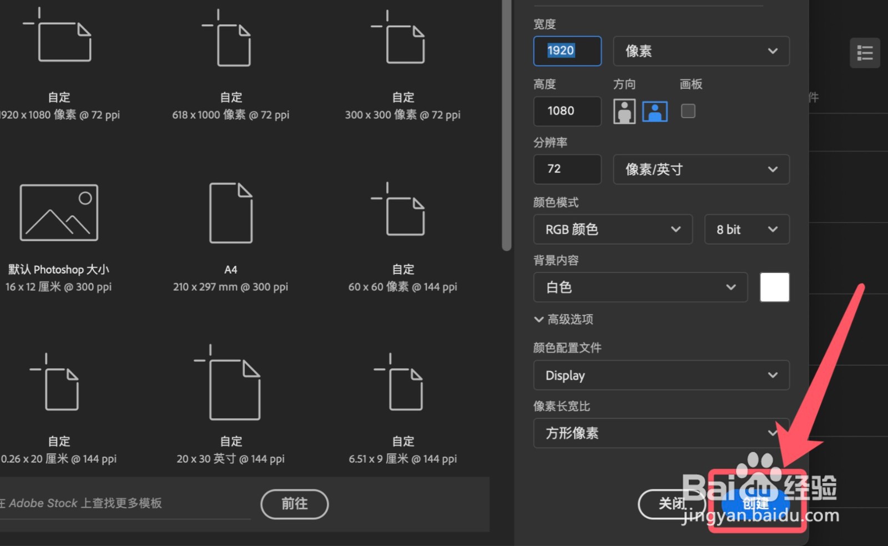Viewport: 888px width, 546px height.
Task: Choose the 20 x 30 inch preset icon
Action: point(227,382)
